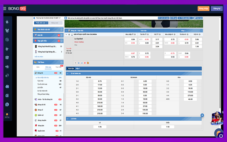
Task: Select the Trực tiếp live tab
Action: tap(58, 67)
